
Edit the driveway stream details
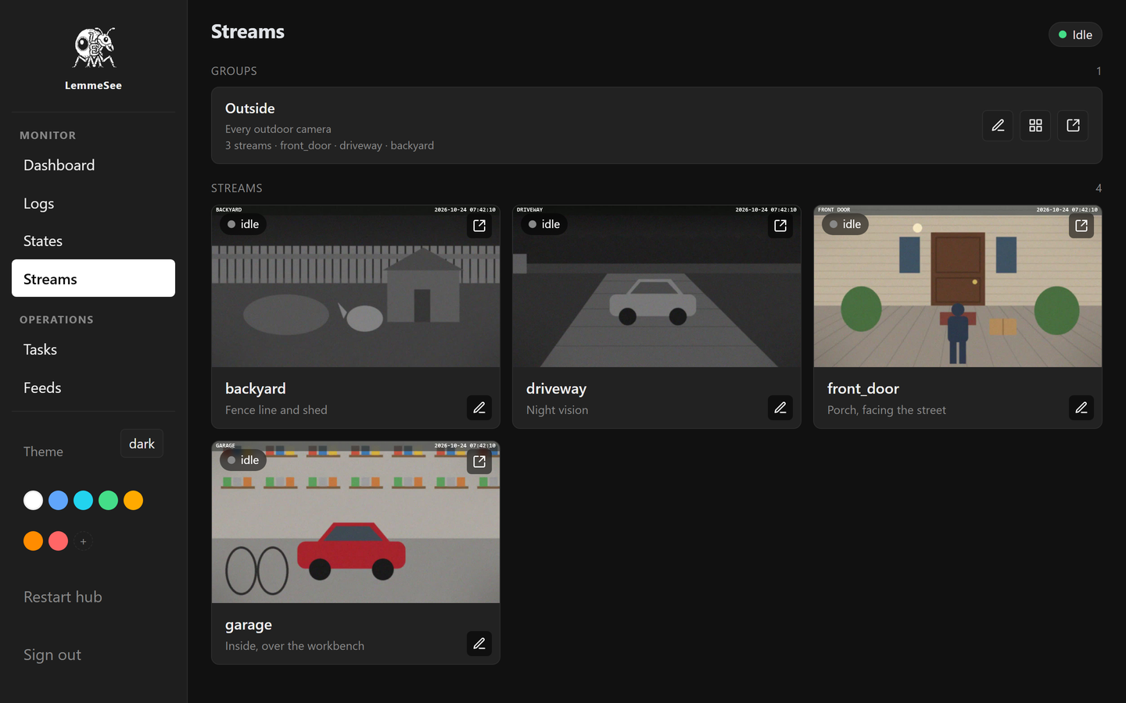[x=780, y=408]
